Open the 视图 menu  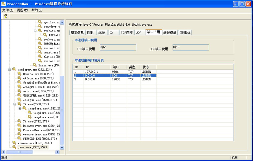click(x=22, y=10)
